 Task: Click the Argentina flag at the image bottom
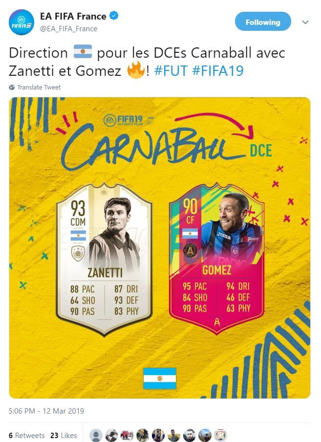click(x=160, y=378)
